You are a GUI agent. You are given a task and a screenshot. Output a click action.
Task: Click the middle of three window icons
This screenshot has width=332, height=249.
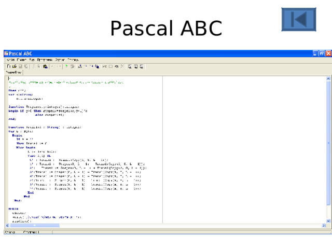136,66
